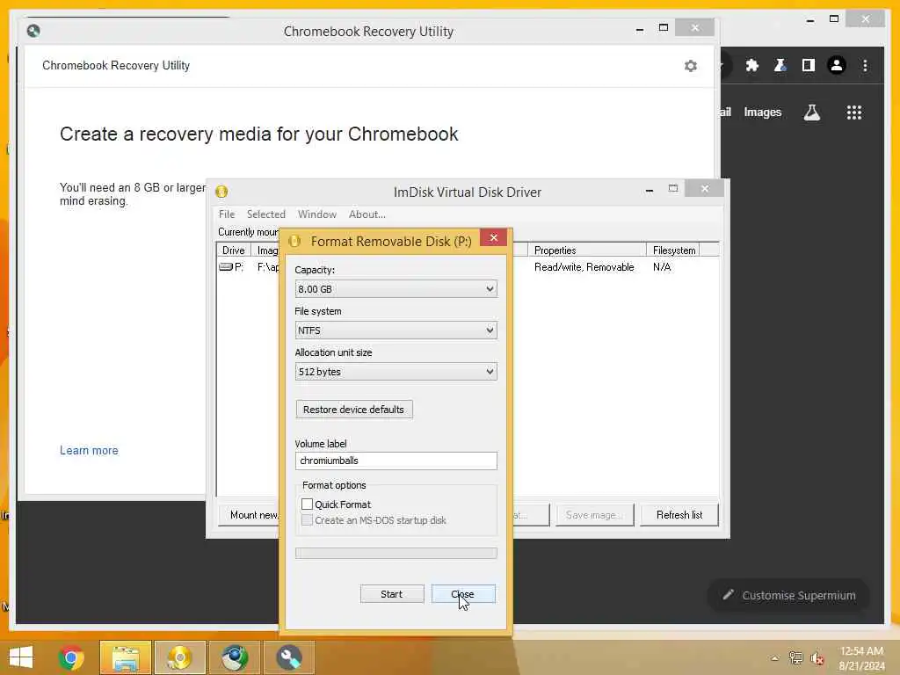Click the muted volume tray icon

[817, 658]
